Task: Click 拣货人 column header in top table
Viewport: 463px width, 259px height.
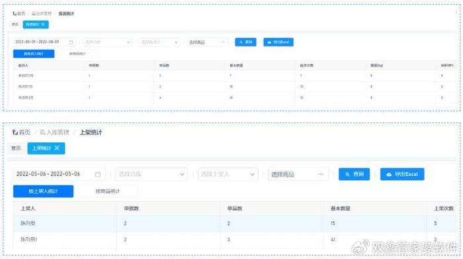Action: pyautogui.click(x=23, y=66)
